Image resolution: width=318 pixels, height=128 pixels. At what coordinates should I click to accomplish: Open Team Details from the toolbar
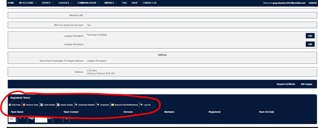[42, 105]
